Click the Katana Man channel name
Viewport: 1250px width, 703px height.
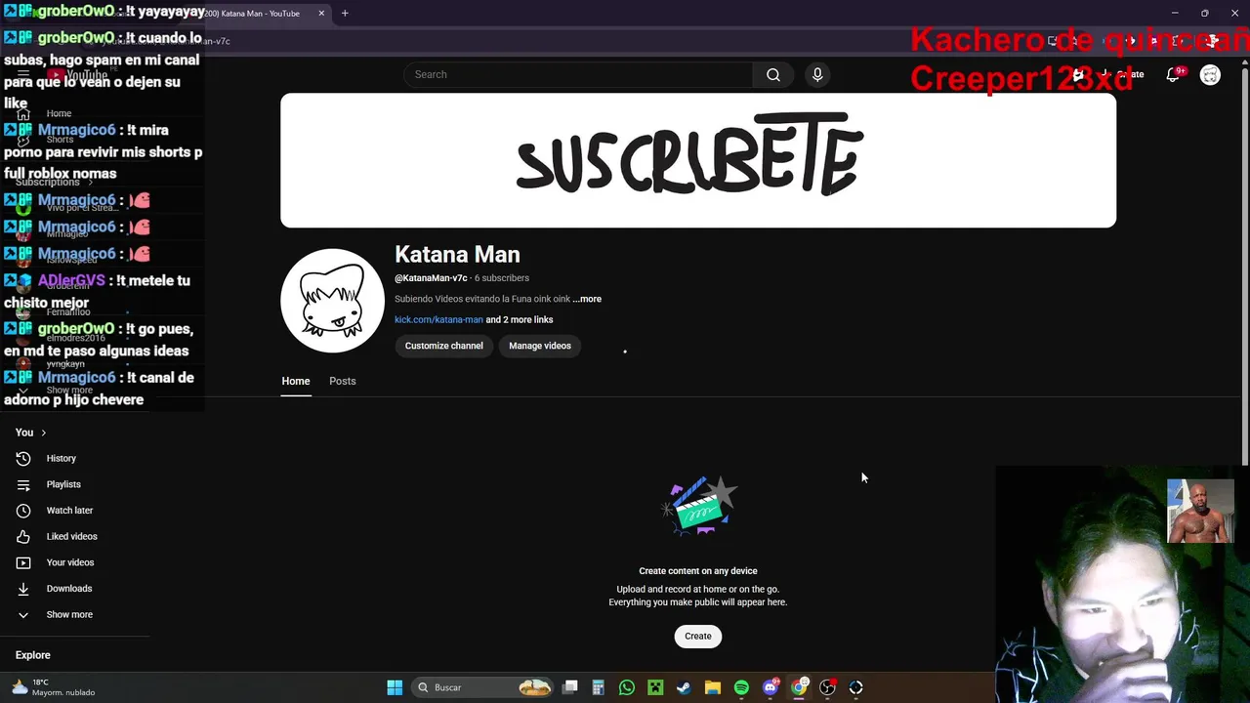tap(457, 254)
